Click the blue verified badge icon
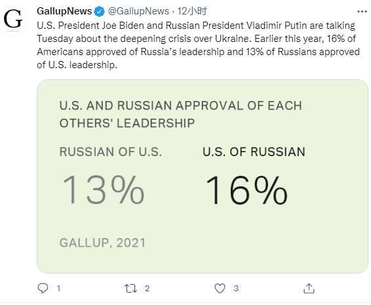The height and width of the screenshot is (305, 371). 100,12
